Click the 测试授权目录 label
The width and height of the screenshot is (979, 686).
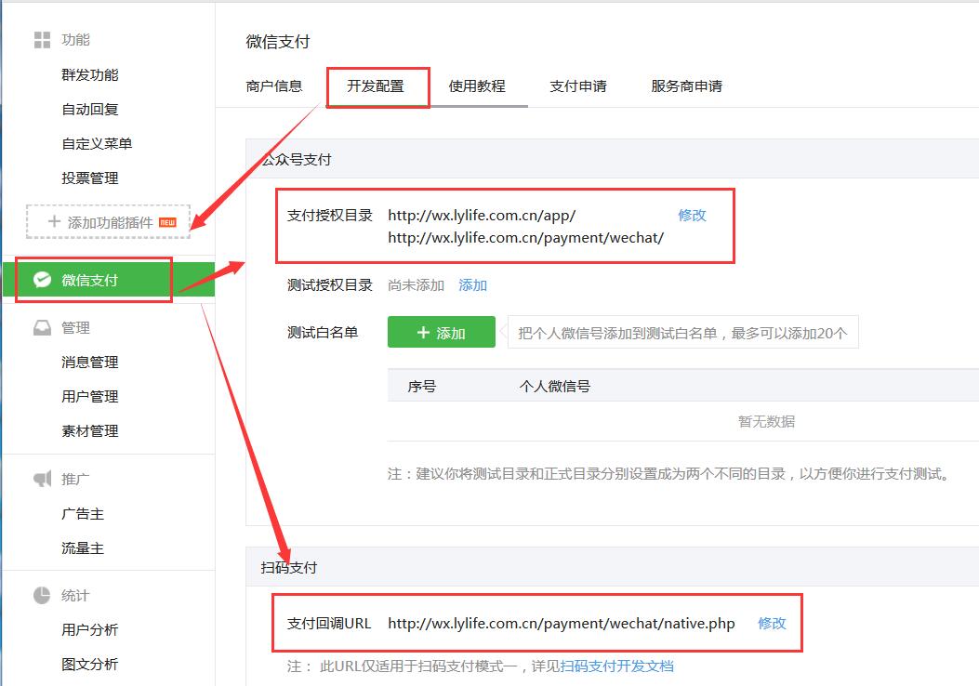(330, 285)
